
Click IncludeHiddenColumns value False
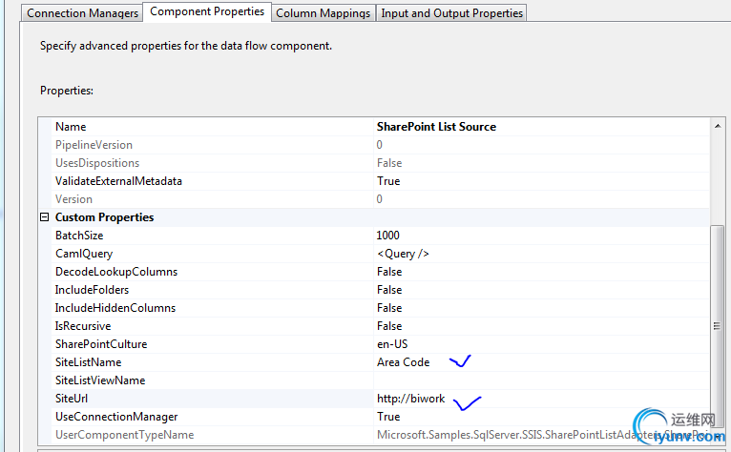click(x=389, y=308)
